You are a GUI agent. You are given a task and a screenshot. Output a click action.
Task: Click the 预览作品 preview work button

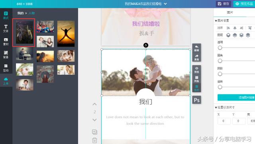244,4
